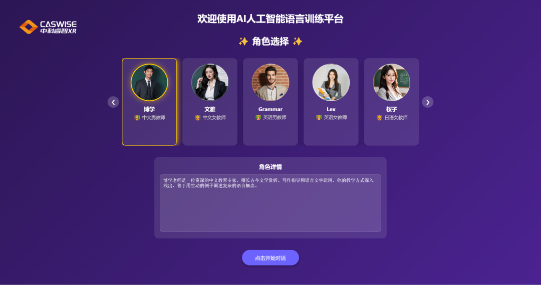Viewport: 541px width, 285px height.
Task: Click the CASWISE logo
Action: [48, 27]
